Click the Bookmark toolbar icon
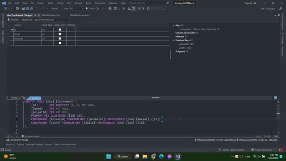The height and width of the screenshot is (161, 286). pyautogui.click(x=148, y=8)
